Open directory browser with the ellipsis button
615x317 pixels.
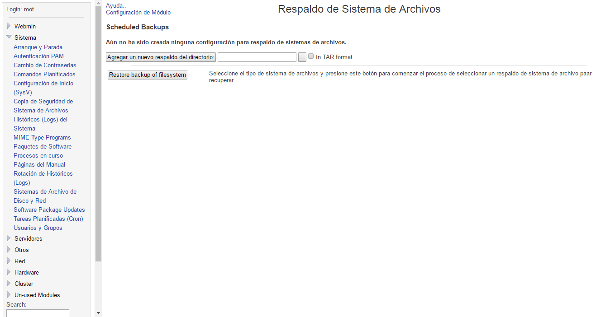pos(302,57)
